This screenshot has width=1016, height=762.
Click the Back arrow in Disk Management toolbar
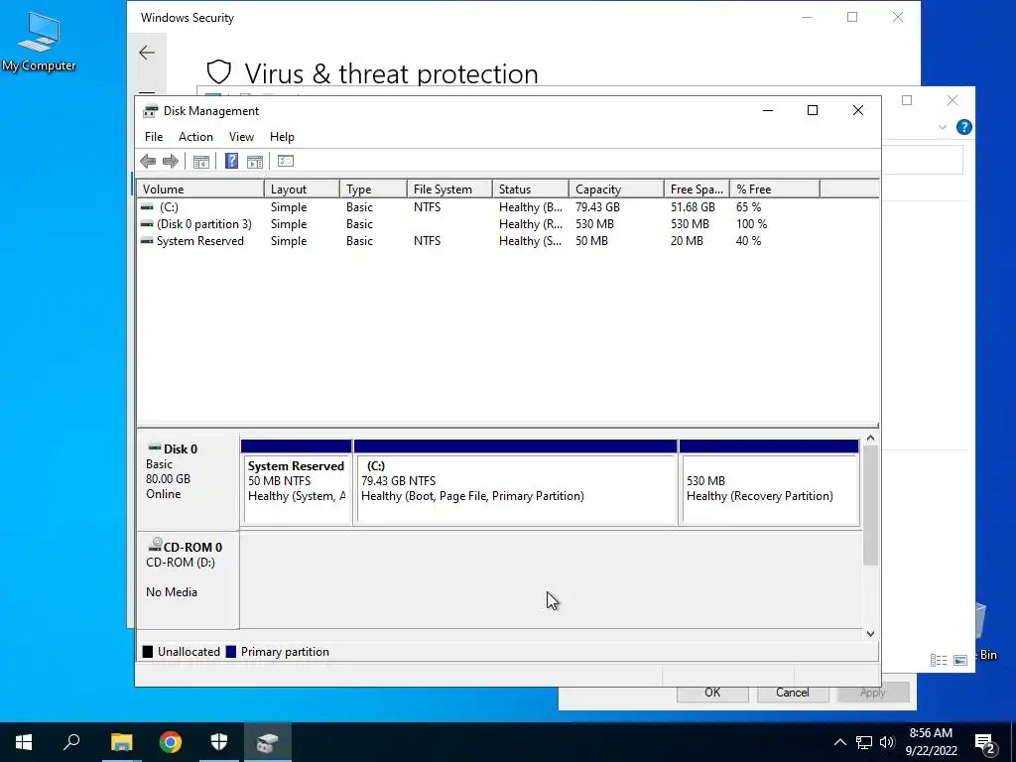coord(148,162)
